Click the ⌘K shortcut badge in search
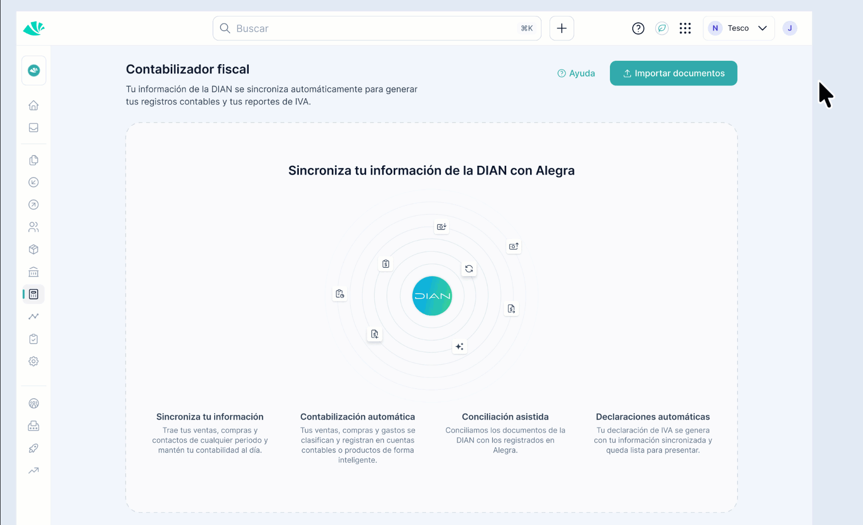The image size is (863, 525). coord(527,28)
